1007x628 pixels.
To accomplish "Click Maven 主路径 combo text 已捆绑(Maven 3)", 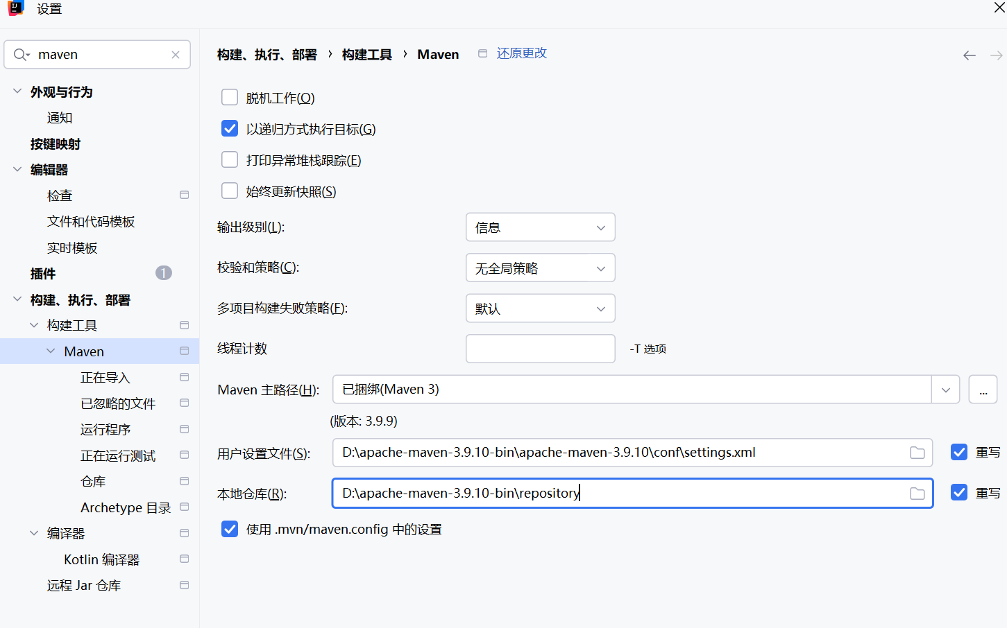I will [x=391, y=390].
